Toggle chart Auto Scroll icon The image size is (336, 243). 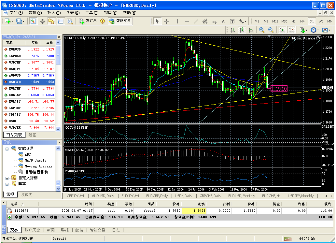pyautogui.click(x=282, y=30)
